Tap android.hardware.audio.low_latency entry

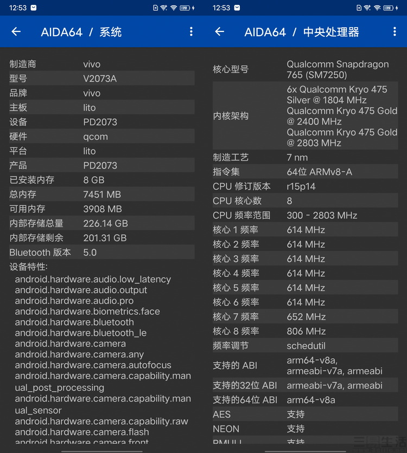click(x=93, y=280)
